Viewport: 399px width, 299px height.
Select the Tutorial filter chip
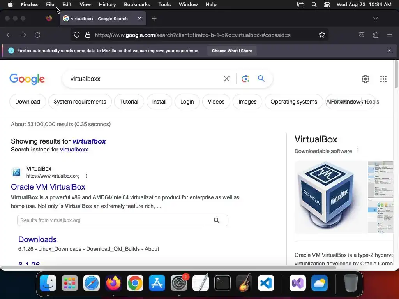point(129,102)
